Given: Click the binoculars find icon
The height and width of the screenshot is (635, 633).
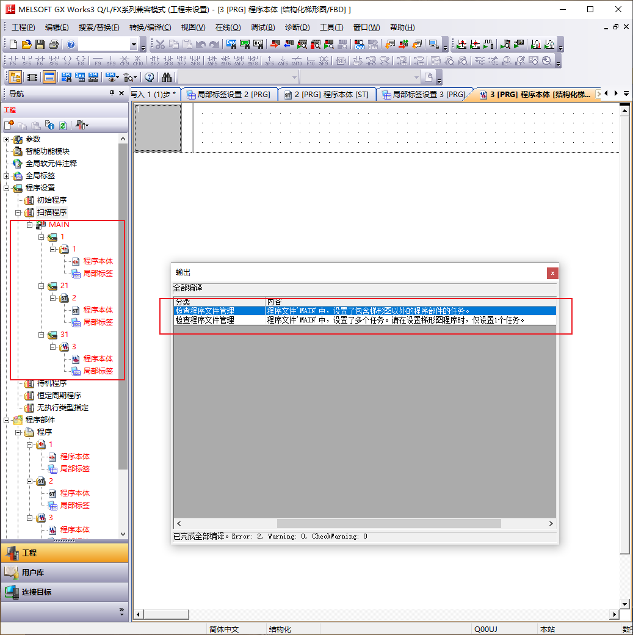Looking at the screenshot, I should (x=167, y=77).
